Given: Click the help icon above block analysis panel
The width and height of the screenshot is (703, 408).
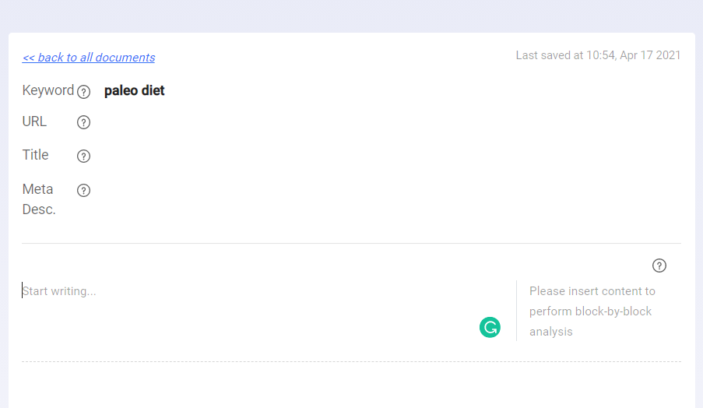Looking at the screenshot, I should tap(659, 266).
